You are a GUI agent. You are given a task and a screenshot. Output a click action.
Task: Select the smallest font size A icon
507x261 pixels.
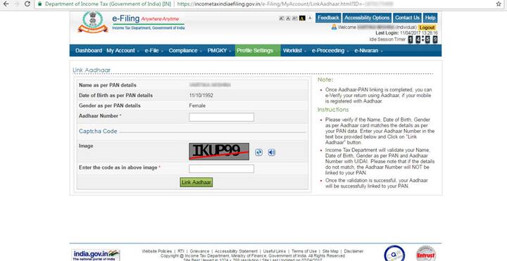click(282, 18)
